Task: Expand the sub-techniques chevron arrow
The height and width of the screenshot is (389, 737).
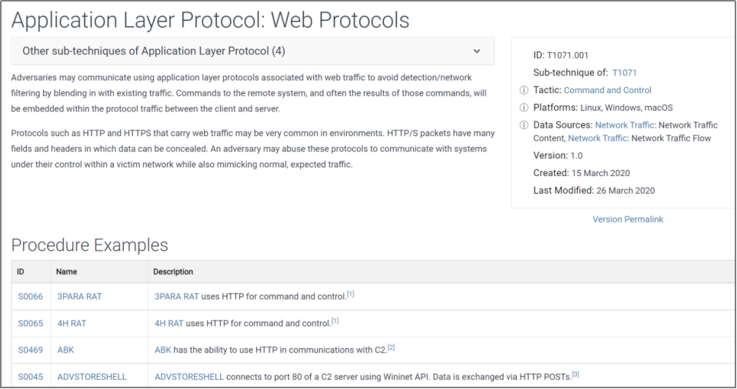Action: pos(477,52)
